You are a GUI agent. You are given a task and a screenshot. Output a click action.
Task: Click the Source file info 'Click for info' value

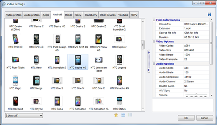(x=196, y=33)
